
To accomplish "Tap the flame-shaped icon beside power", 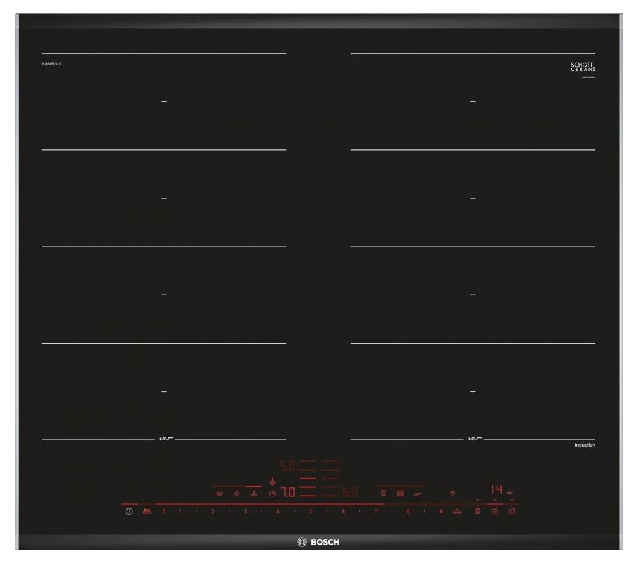I will click(x=146, y=512).
